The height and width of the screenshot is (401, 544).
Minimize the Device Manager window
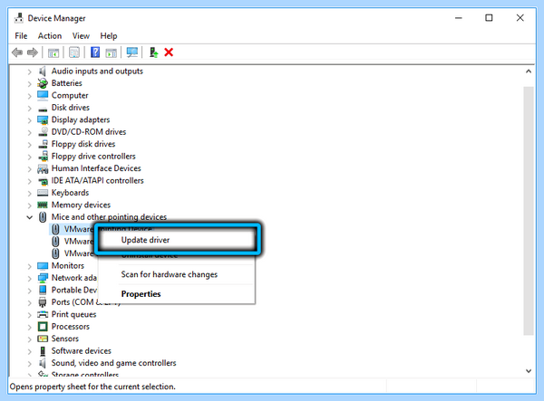click(x=459, y=18)
